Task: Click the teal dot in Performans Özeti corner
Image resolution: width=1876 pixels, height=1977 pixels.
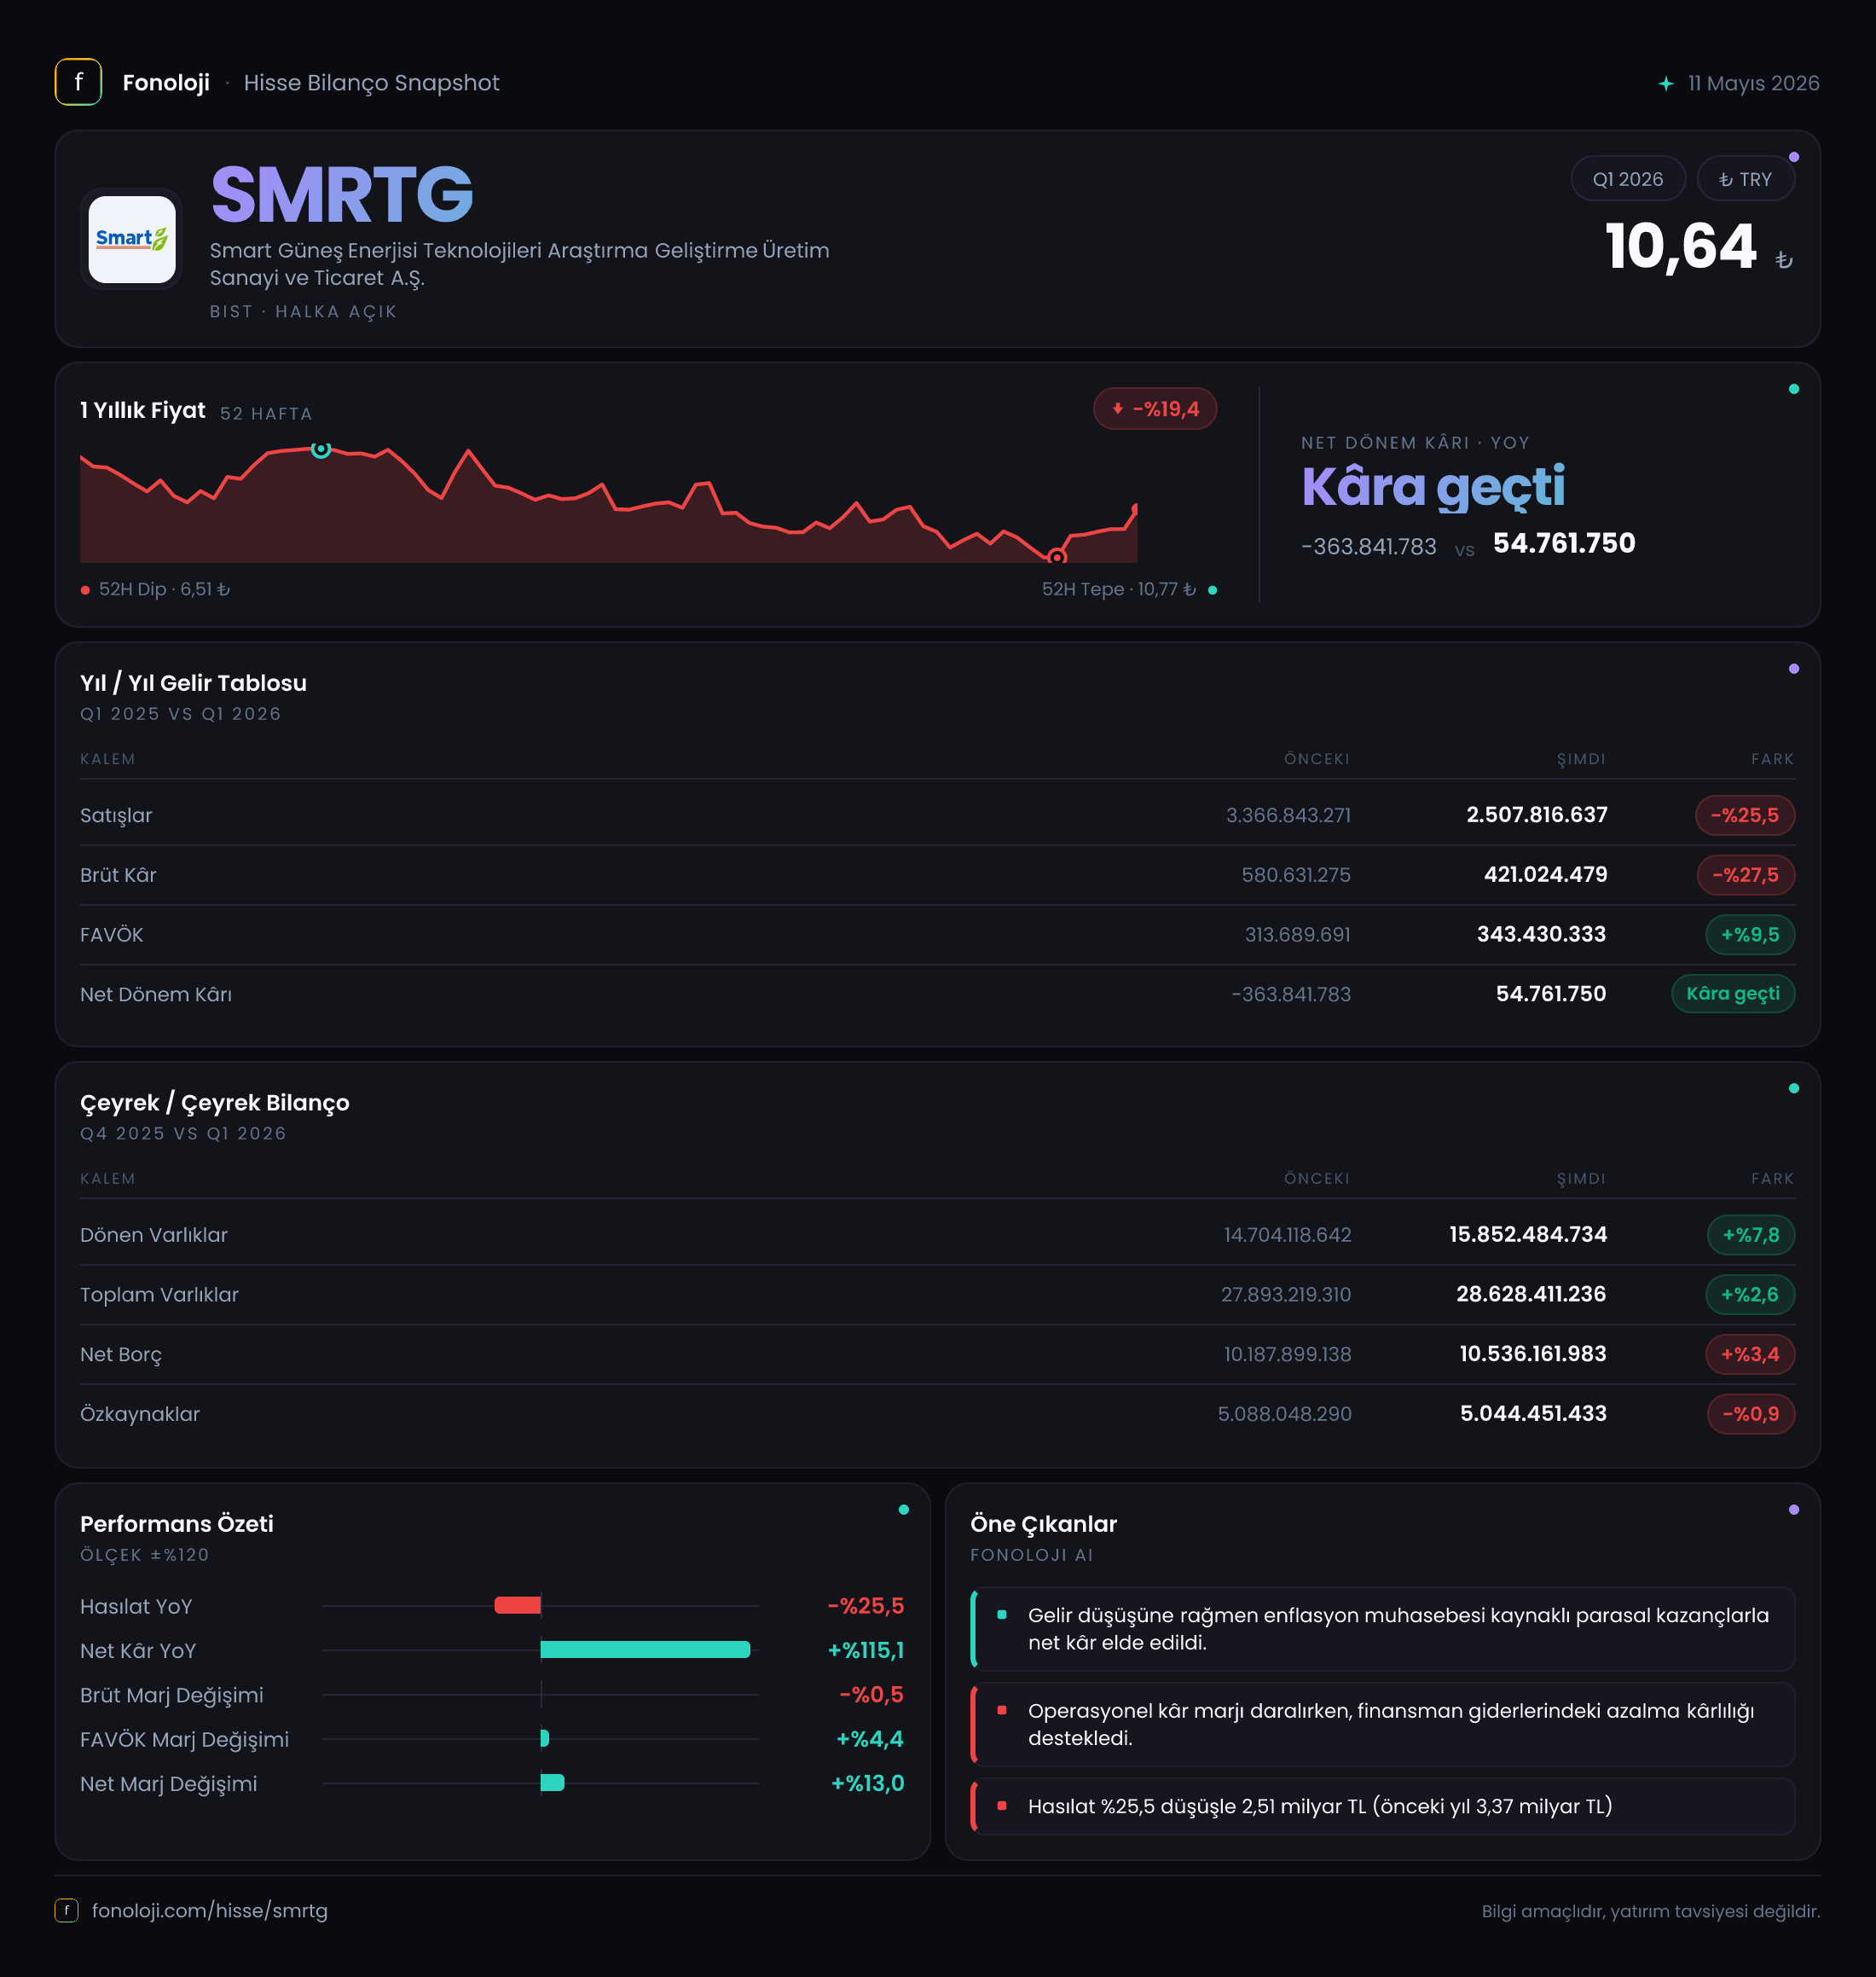Action: pos(904,1510)
